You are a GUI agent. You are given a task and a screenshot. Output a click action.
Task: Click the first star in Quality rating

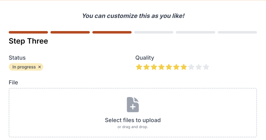coord(139,67)
